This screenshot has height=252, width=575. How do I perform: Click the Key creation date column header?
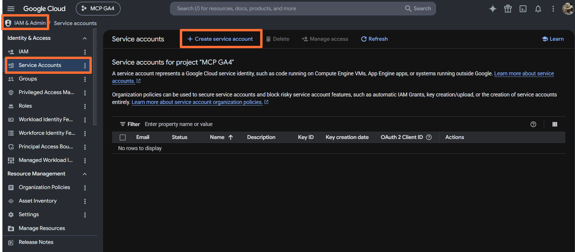347,137
